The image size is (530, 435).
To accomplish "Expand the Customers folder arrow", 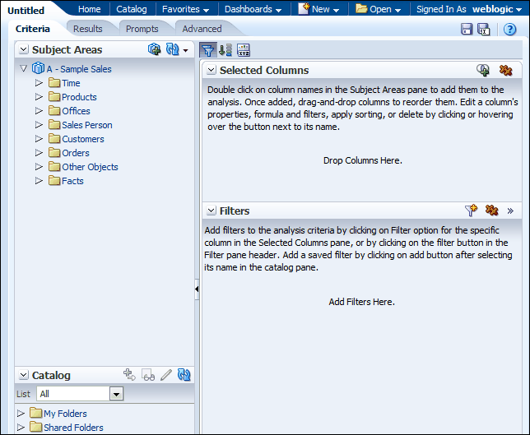I will pos(39,139).
